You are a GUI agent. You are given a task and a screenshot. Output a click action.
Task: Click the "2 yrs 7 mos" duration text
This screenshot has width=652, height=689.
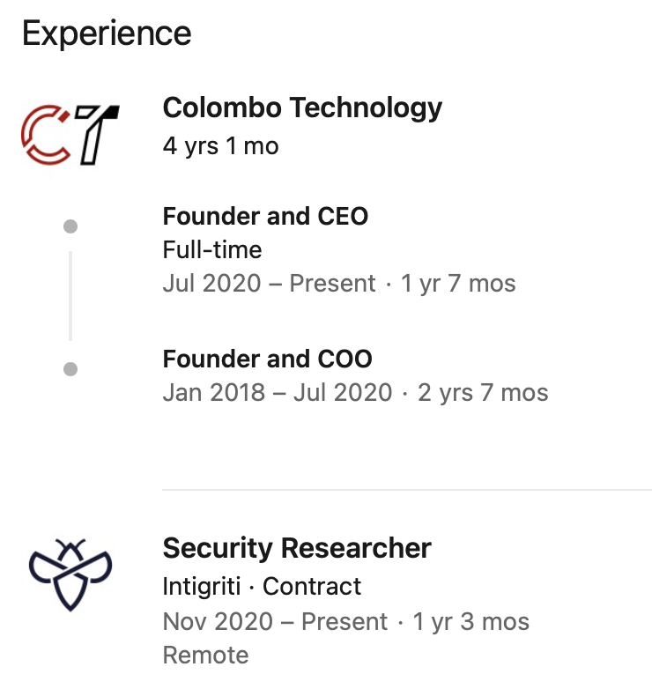(483, 392)
